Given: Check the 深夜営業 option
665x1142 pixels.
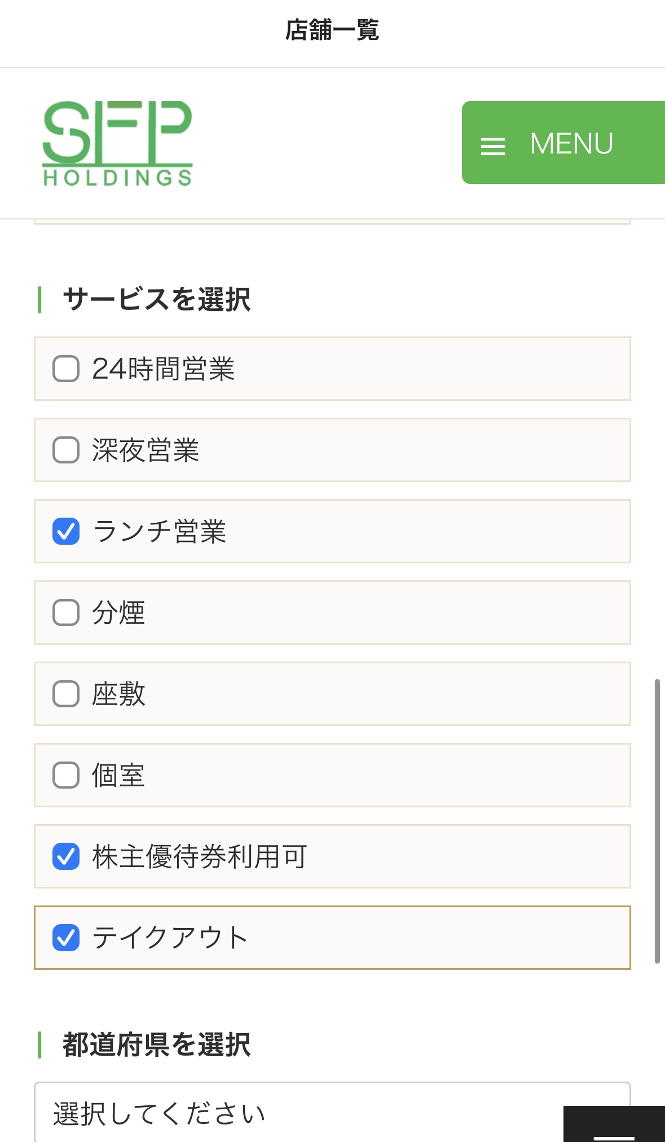Looking at the screenshot, I should pyautogui.click(x=66, y=450).
